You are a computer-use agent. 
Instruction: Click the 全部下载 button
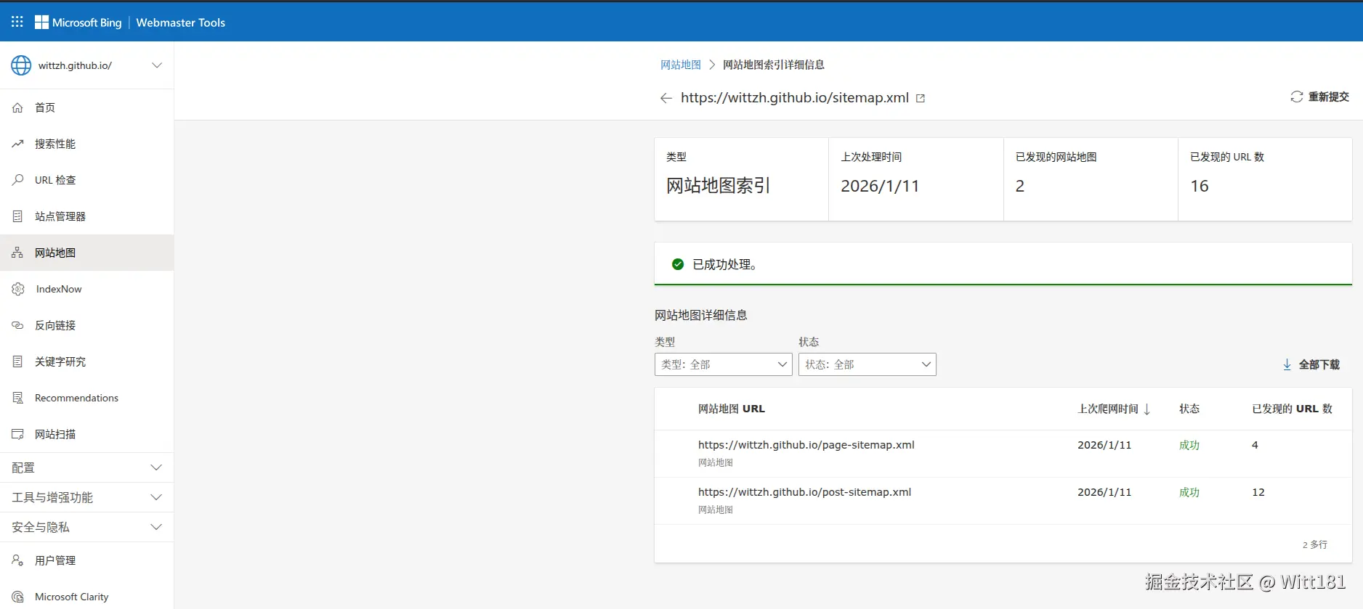click(x=1311, y=364)
